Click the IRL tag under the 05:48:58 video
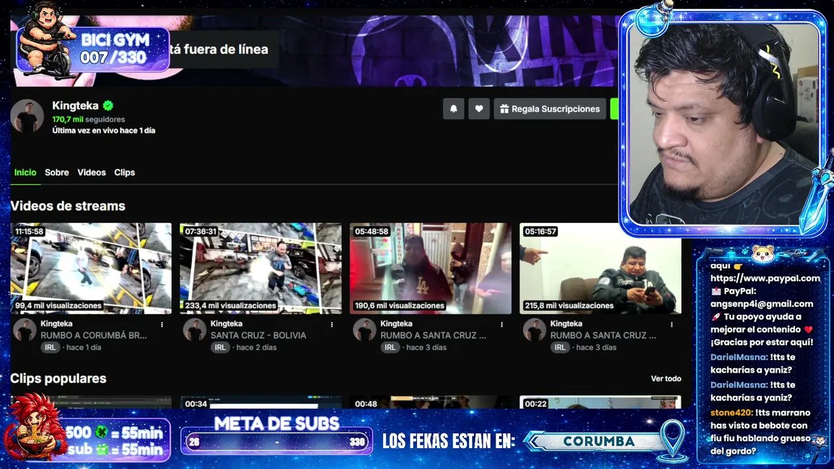The height and width of the screenshot is (469, 834). [390, 348]
